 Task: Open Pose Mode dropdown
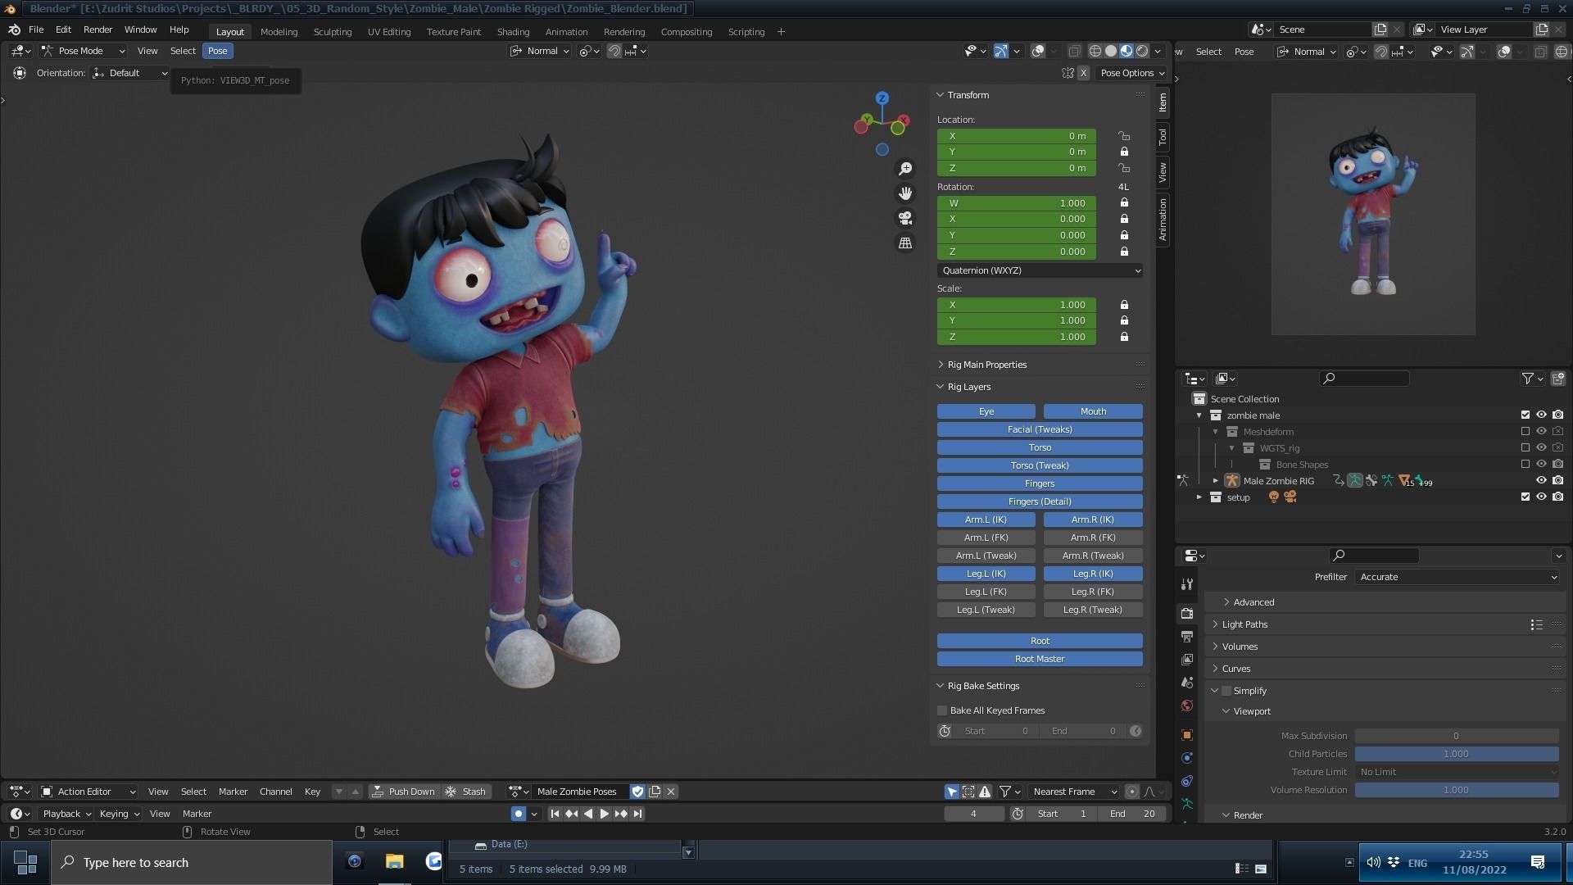pos(83,51)
